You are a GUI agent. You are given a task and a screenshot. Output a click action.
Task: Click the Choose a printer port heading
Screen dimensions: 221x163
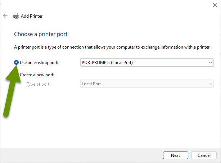pyautogui.click(x=41, y=34)
